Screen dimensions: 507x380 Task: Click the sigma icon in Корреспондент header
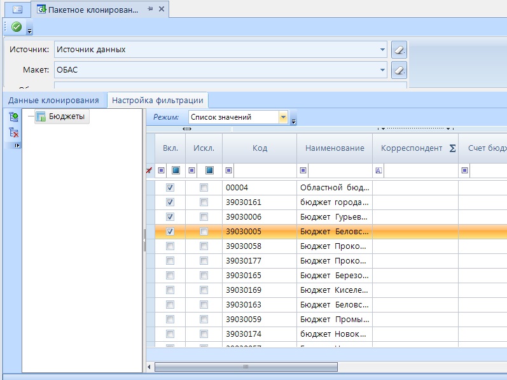coord(452,148)
